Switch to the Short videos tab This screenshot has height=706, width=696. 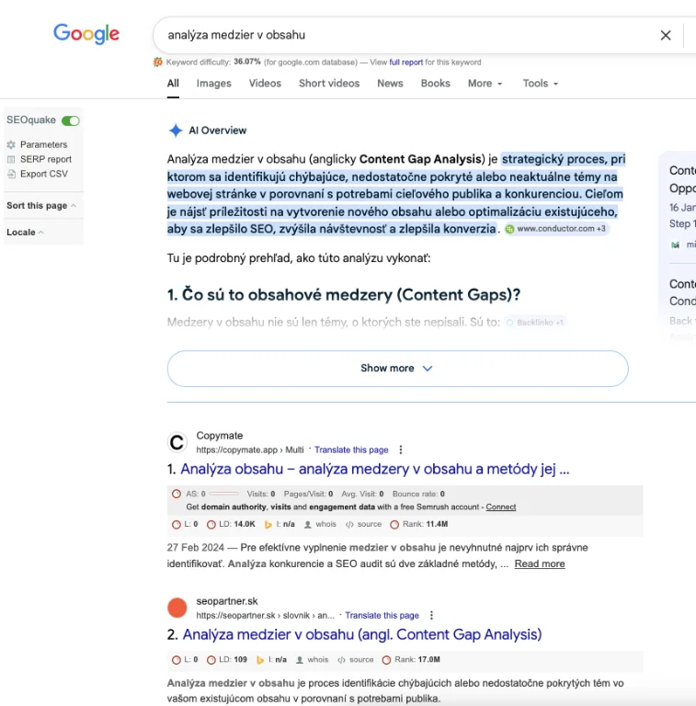click(329, 84)
